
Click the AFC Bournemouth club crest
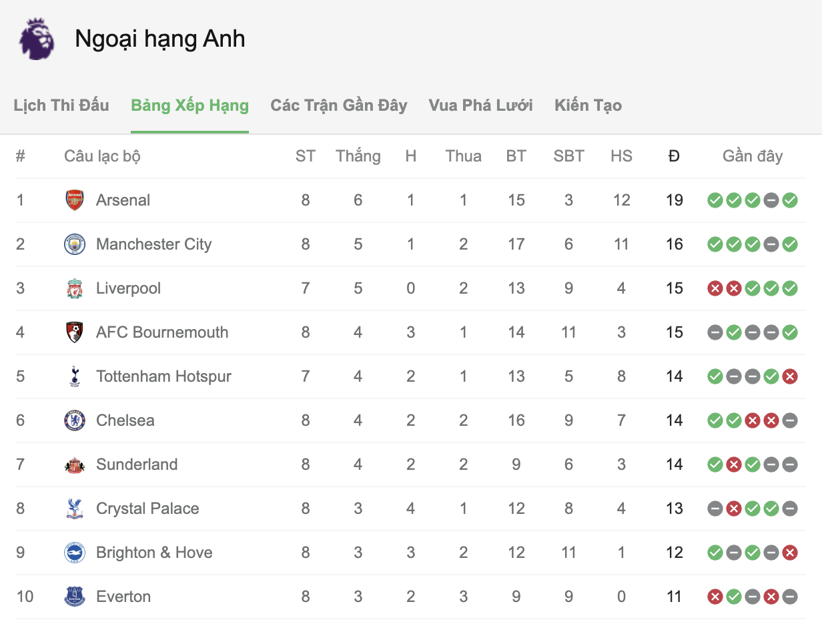[x=75, y=332]
